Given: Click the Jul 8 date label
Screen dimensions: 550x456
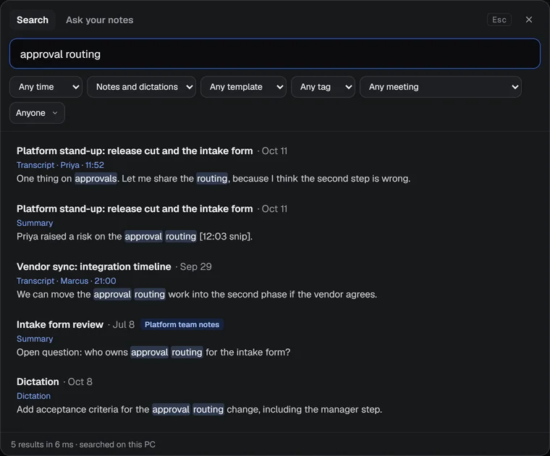Looking at the screenshot, I should pyautogui.click(x=124, y=324).
